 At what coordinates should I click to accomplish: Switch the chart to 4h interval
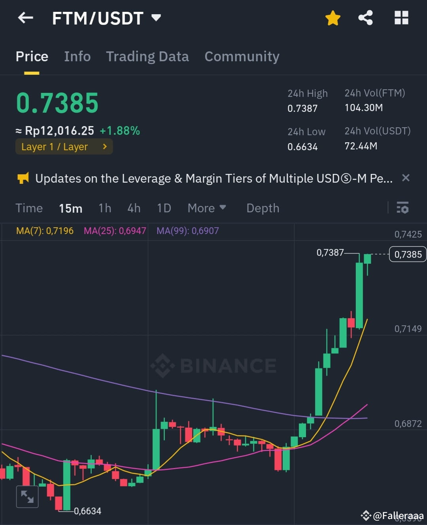[134, 208]
